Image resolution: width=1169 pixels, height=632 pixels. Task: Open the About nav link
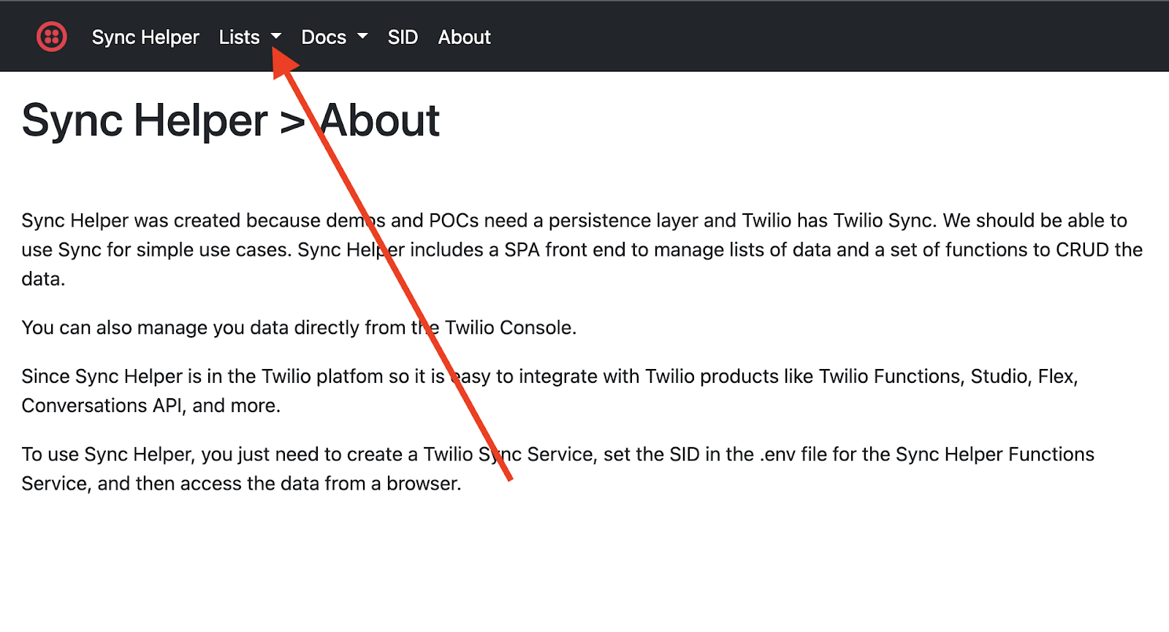point(465,37)
